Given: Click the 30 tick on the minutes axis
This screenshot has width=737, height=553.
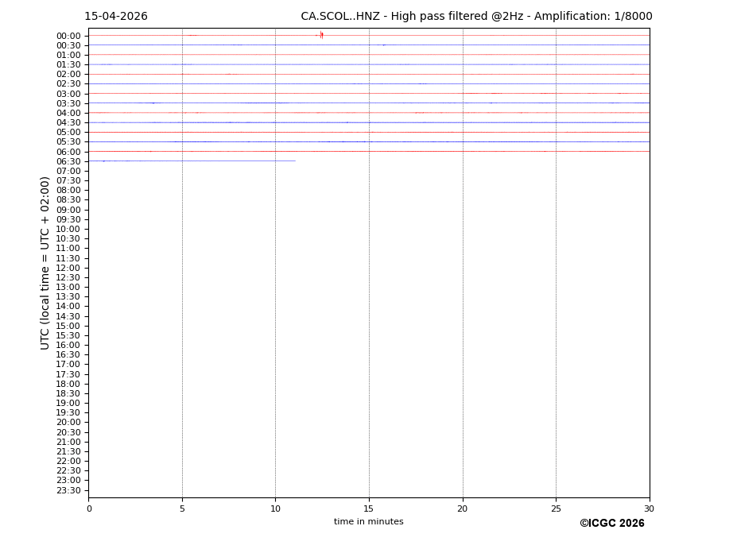Looking at the screenshot, I should click(x=649, y=509).
